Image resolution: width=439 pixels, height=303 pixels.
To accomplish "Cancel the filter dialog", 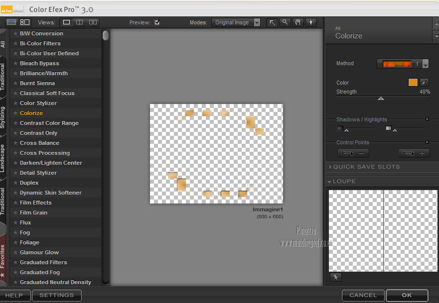I will coord(363,295).
